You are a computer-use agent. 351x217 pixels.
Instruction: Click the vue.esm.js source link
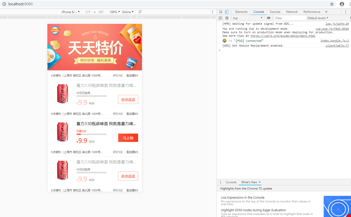[332, 29]
